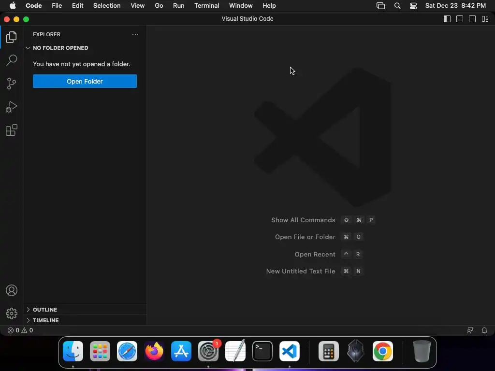Click the 'New Untitled Text File' hint text

[x=301, y=271]
